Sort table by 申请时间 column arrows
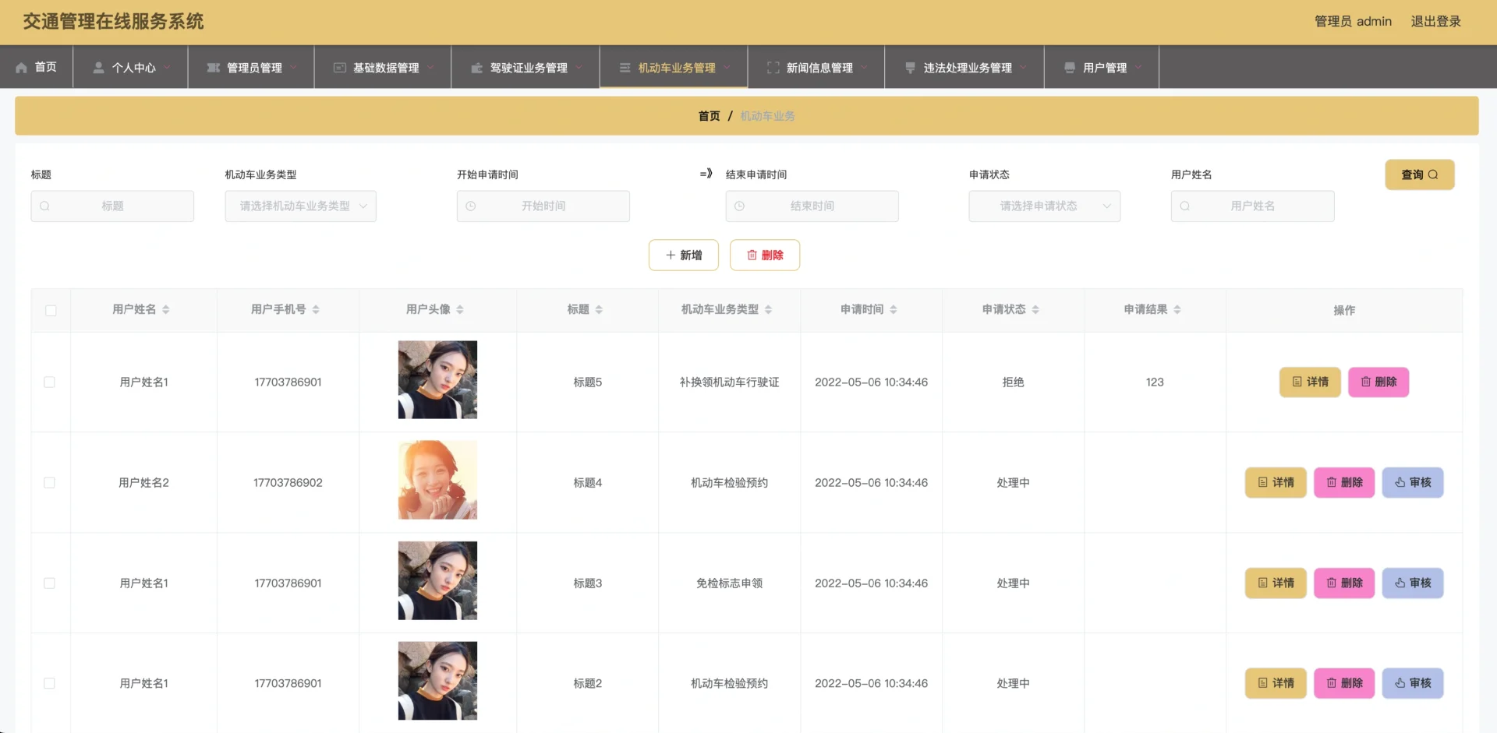 click(x=894, y=310)
